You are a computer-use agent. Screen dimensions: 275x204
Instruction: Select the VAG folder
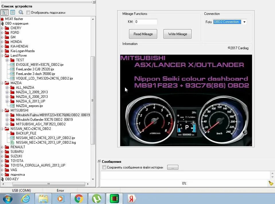click(x=14, y=170)
